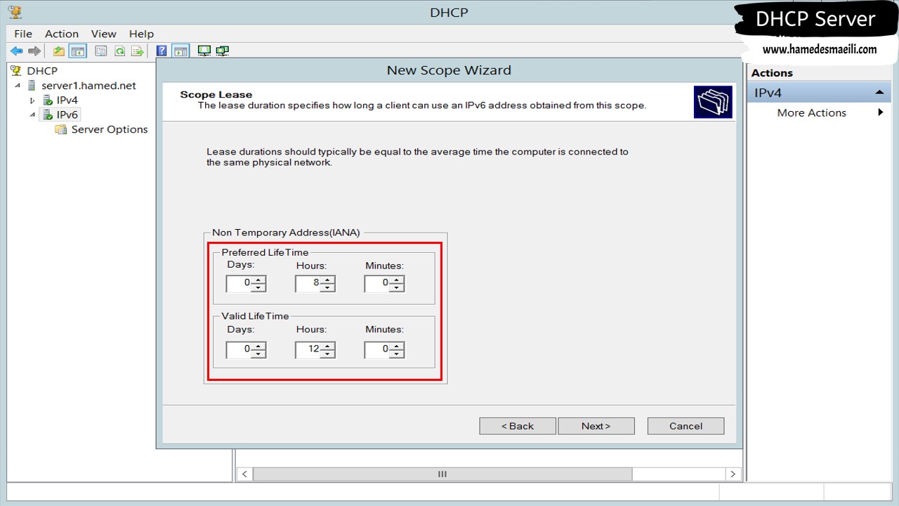Open the Action menu
The image size is (899, 506).
62,34
